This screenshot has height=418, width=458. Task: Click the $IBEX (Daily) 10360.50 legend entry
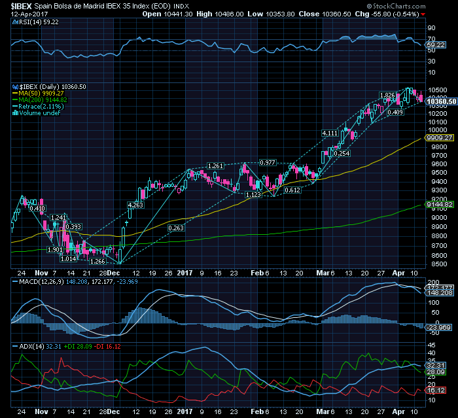[x=52, y=87]
